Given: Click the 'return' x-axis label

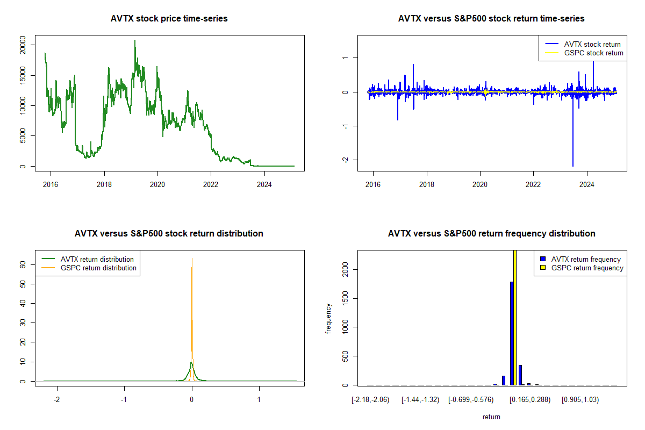Looking at the screenshot, I should (491, 417).
